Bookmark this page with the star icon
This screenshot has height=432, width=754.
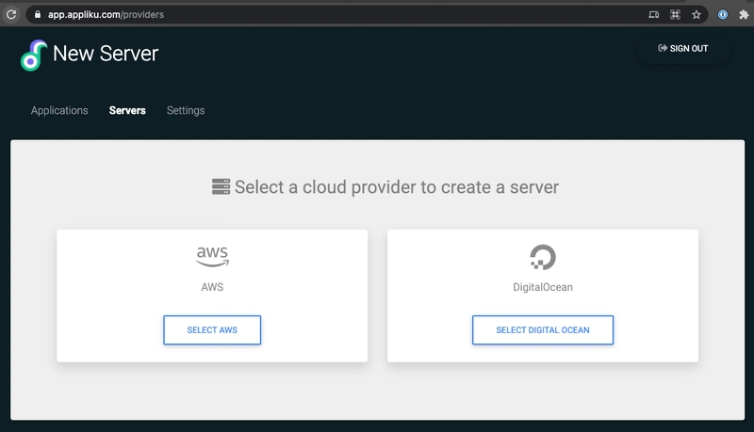coord(697,15)
